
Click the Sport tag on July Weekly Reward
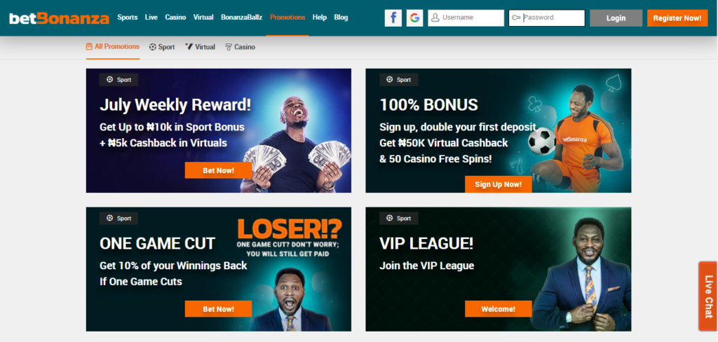[x=118, y=80]
